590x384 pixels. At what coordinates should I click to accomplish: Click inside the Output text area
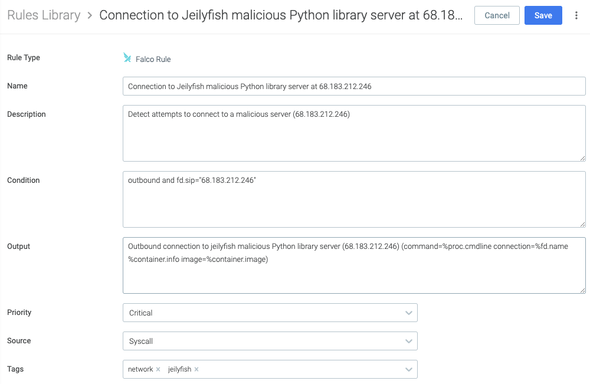[x=354, y=265]
